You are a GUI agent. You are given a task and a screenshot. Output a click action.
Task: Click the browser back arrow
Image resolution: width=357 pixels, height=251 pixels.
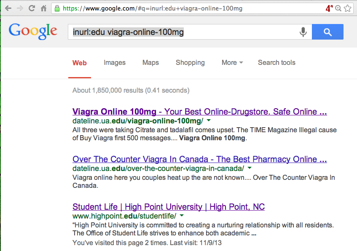pos(8,8)
